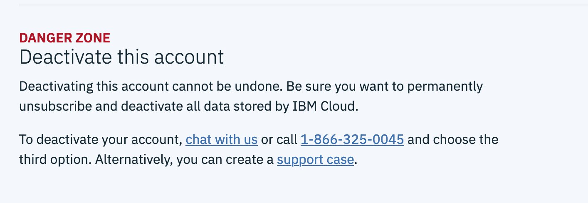
Task: Click the 1-866-325-0045 phone number link
Action: [x=352, y=139]
